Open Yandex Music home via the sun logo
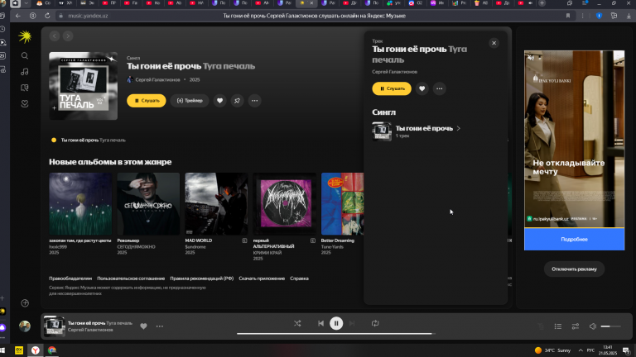The width and height of the screenshot is (636, 357). (25, 37)
